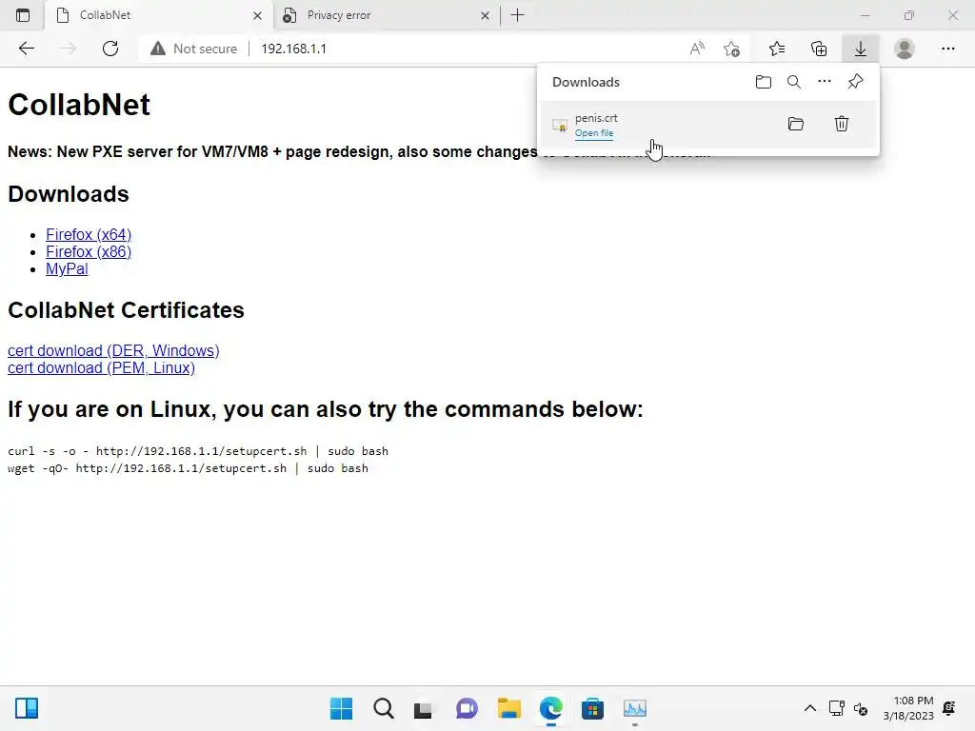Viewport: 975px width, 731px height.
Task: Refresh the CollabNet page
Action: [110, 49]
